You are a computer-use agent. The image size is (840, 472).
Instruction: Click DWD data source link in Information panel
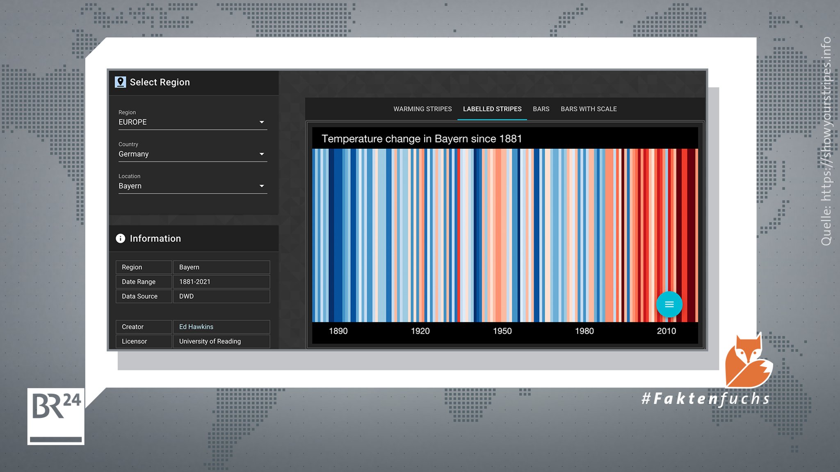[186, 296]
